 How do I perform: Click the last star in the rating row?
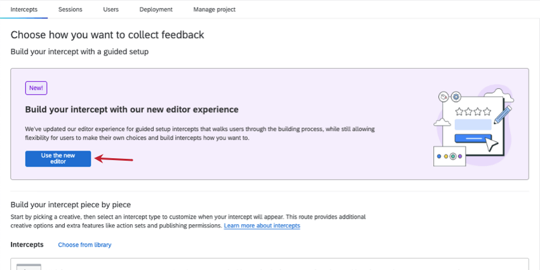pos(487,111)
